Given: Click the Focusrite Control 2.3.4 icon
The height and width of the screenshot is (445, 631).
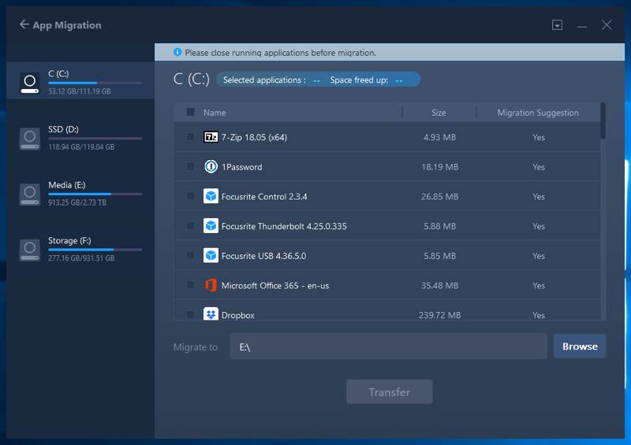Looking at the screenshot, I should coord(211,196).
